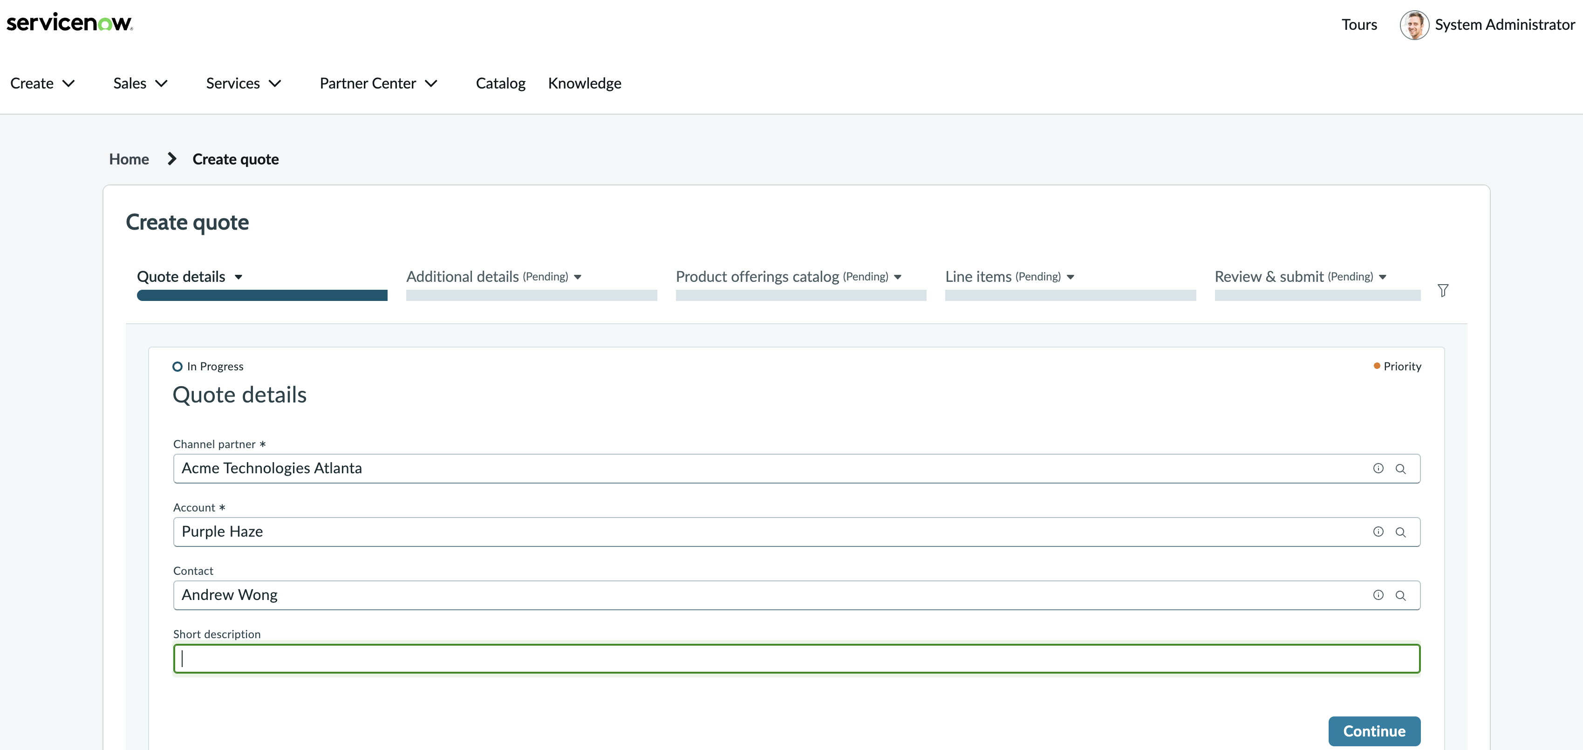The width and height of the screenshot is (1583, 750).
Task: Select the Product offerings catalog step tab
Action: pos(782,277)
